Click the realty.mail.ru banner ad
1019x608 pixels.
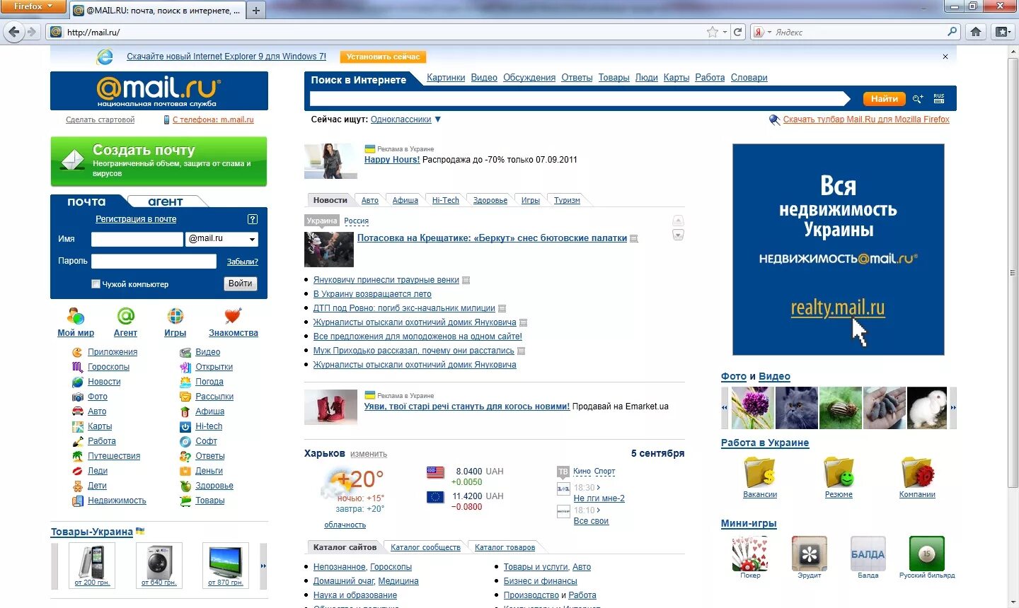[x=839, y=250]
